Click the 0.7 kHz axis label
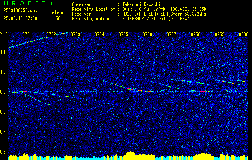Screen dimensions: 252x160 click(x=3, y=132)
